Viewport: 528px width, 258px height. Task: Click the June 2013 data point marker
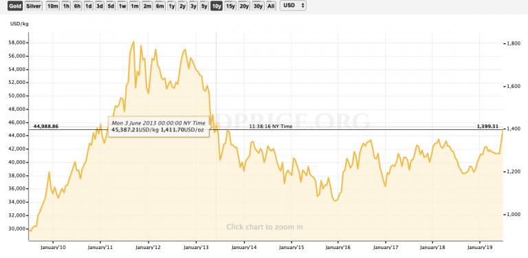click(216, 127)
